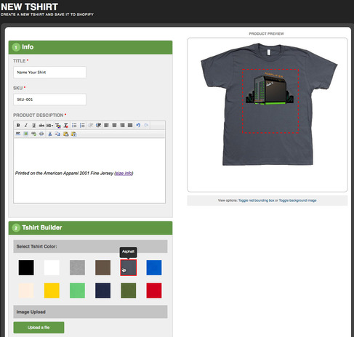Click the tshirt product preview image

coord(269,105)
